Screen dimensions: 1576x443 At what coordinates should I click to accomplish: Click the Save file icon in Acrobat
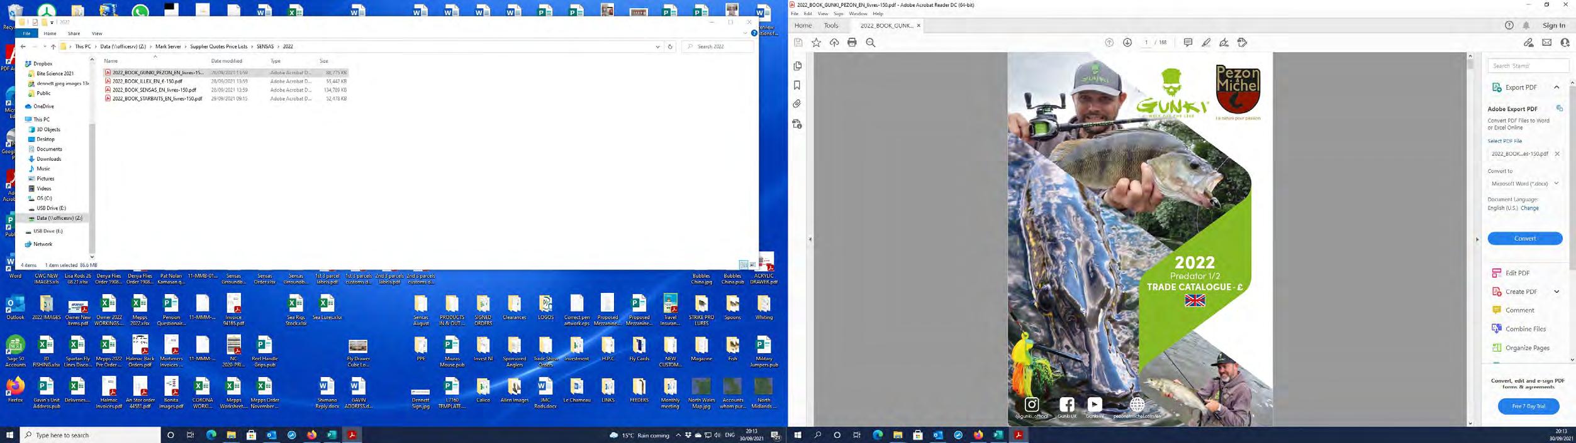[798, 43]
